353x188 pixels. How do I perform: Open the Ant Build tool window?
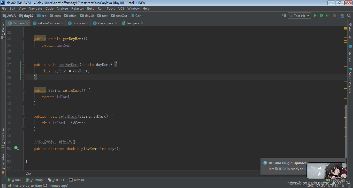click(x=350, y=31)
